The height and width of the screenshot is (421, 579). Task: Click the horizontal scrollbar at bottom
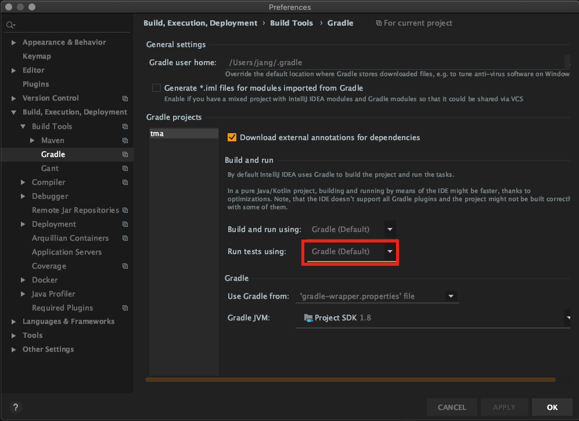click(350, 380)
